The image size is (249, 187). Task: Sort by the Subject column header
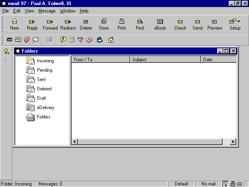pyautogui.click(x=165, y=60)
